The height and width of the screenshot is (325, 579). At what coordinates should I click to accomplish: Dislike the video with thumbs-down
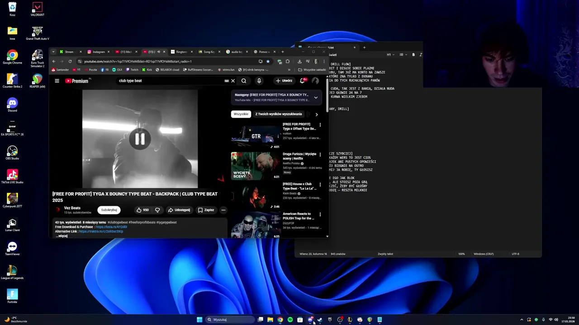[x=157, y=210]
